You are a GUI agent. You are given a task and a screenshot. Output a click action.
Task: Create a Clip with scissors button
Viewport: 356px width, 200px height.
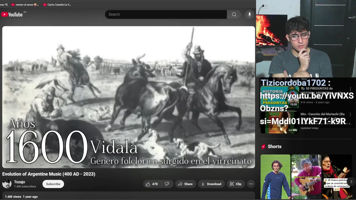(235, 184)
